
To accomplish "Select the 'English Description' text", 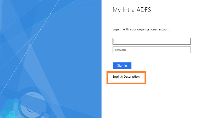I will pos(126,77).
